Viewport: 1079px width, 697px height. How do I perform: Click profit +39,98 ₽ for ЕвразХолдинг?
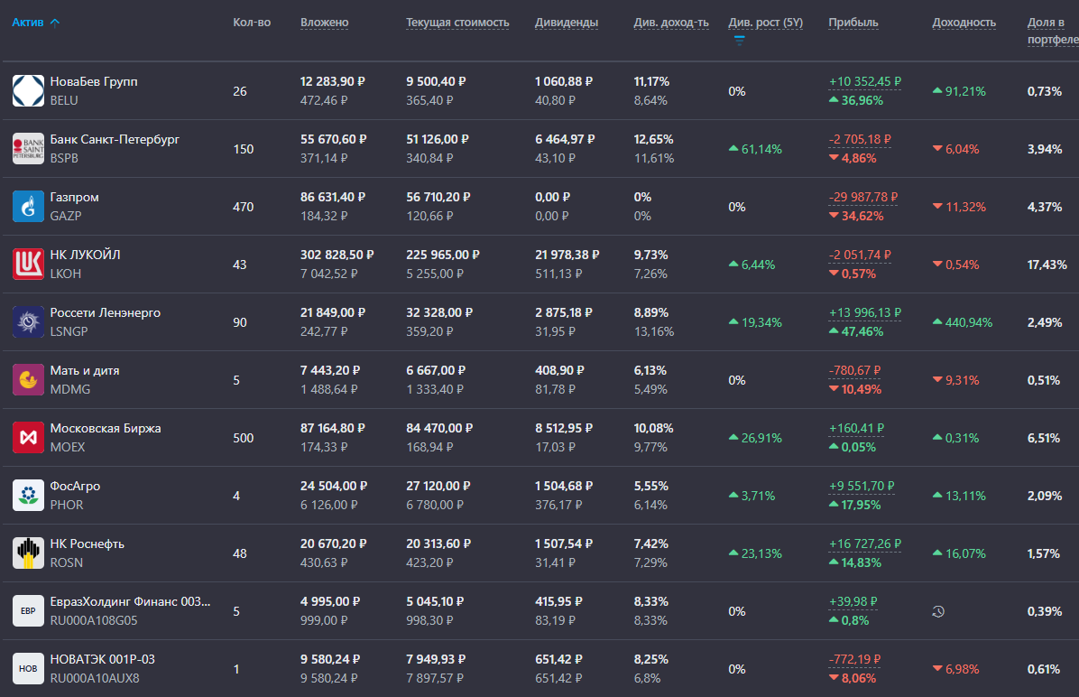point(853,602)
